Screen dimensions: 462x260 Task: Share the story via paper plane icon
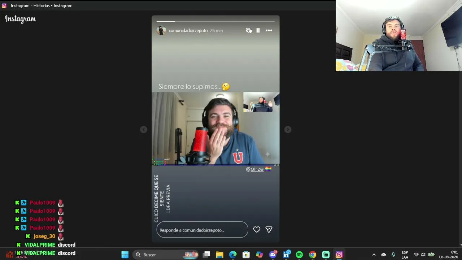coord(269,230)
